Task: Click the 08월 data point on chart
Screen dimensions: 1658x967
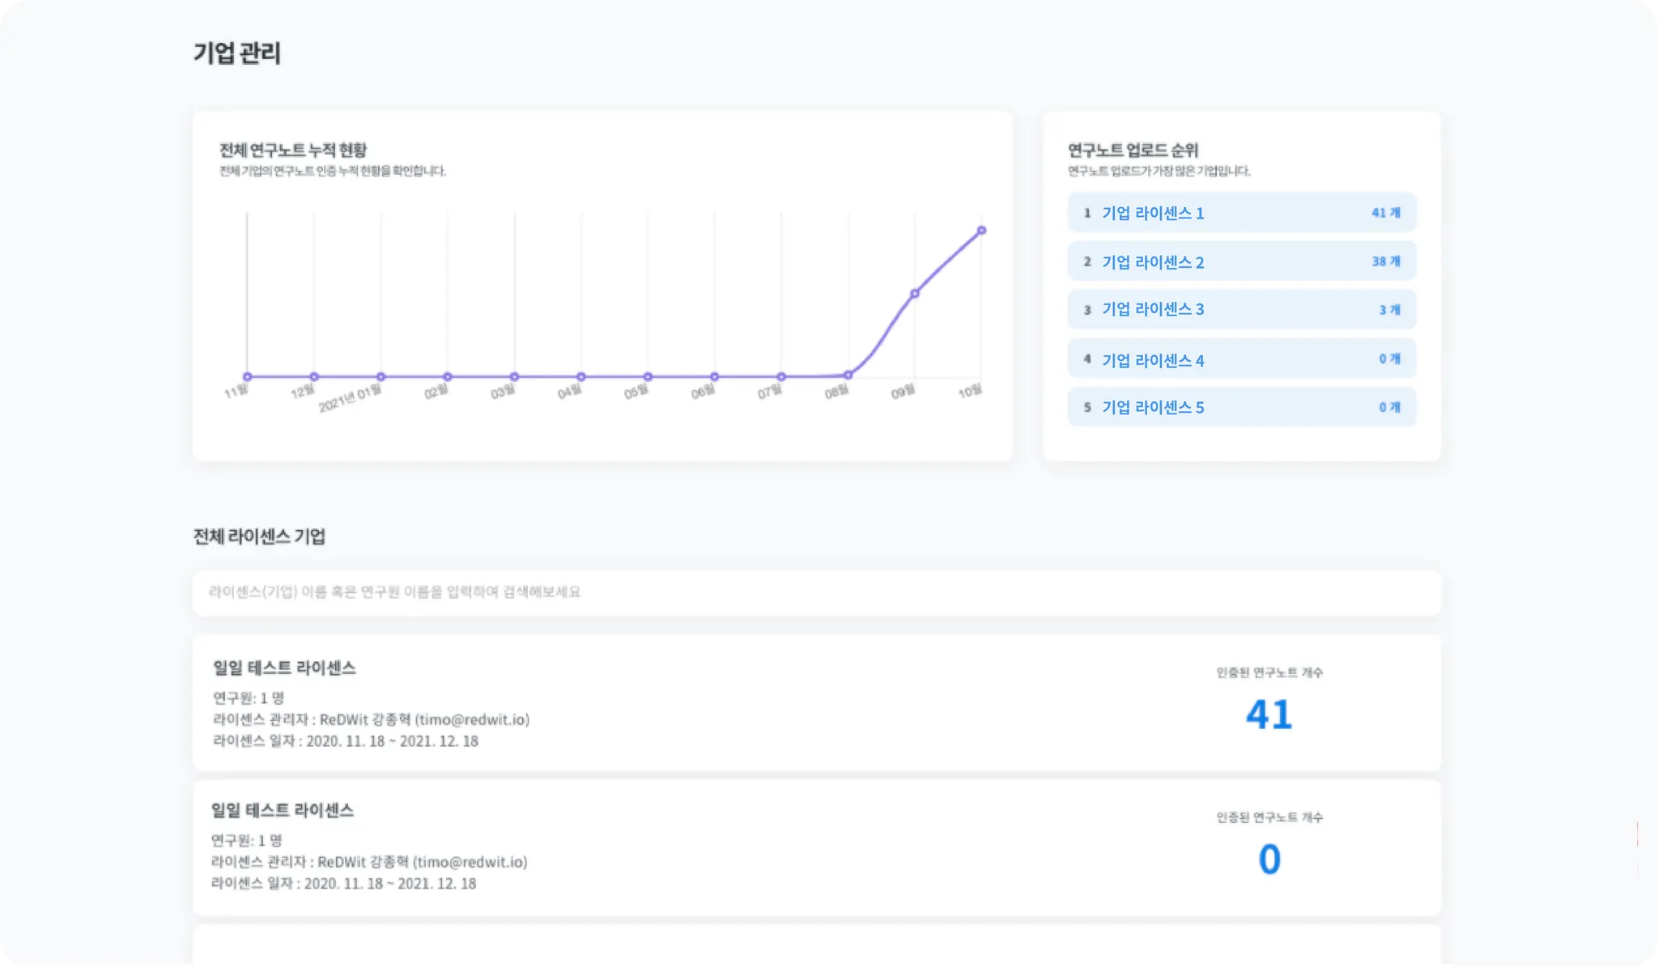Action: coord(848,375)
